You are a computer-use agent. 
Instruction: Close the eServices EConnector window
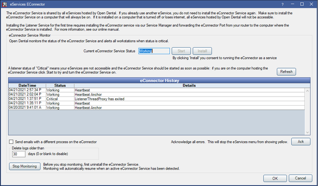(x=312, y=4)
